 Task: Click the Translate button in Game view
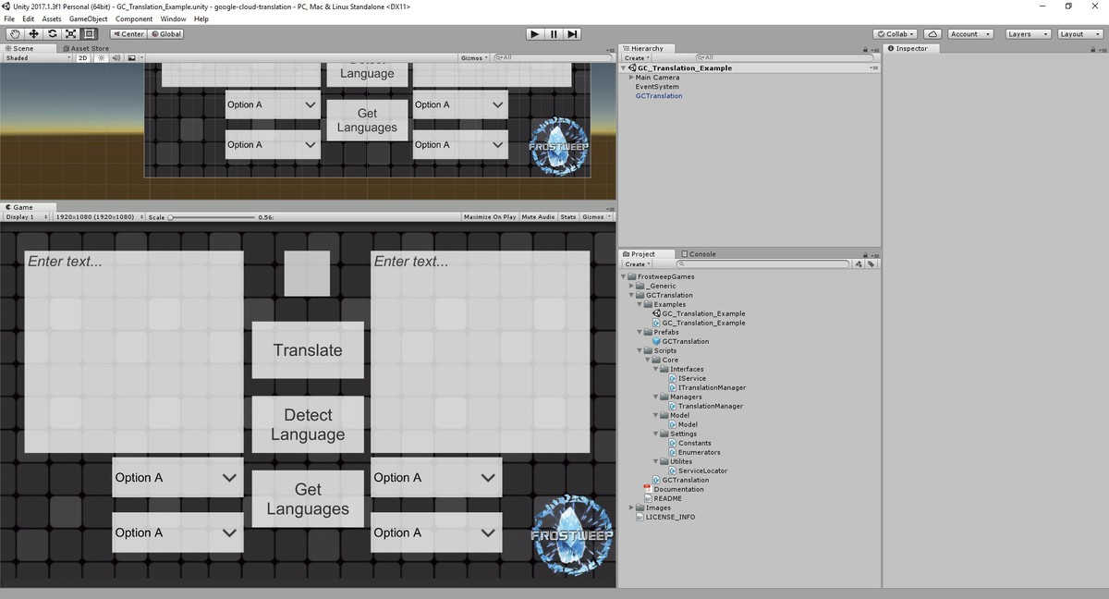tap(308, 350)
